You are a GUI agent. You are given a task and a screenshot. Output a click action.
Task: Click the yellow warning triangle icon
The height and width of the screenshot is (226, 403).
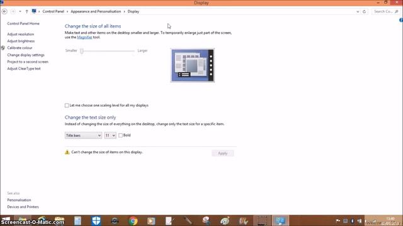tap(67, 152)
